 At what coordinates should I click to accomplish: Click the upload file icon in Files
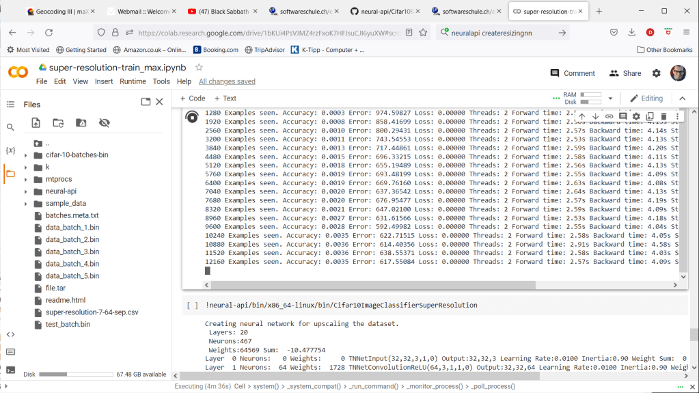(x=36, y=123)
